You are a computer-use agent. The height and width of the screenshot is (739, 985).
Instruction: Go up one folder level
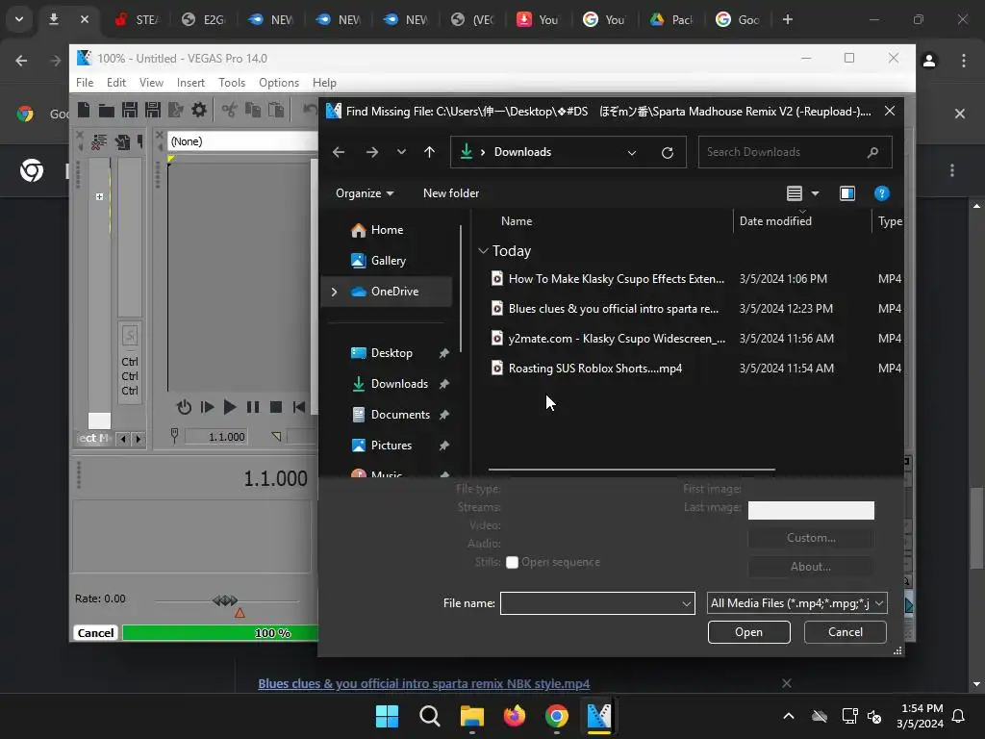tap(430, 152)
